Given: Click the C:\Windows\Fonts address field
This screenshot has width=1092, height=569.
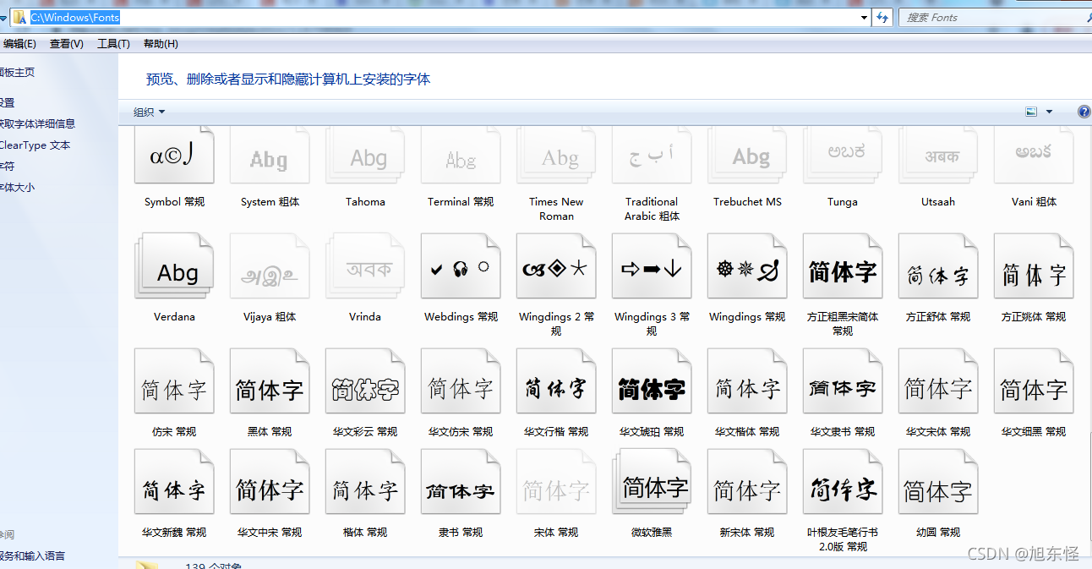Looking at the screenshot, I should (x=441, y=17).
